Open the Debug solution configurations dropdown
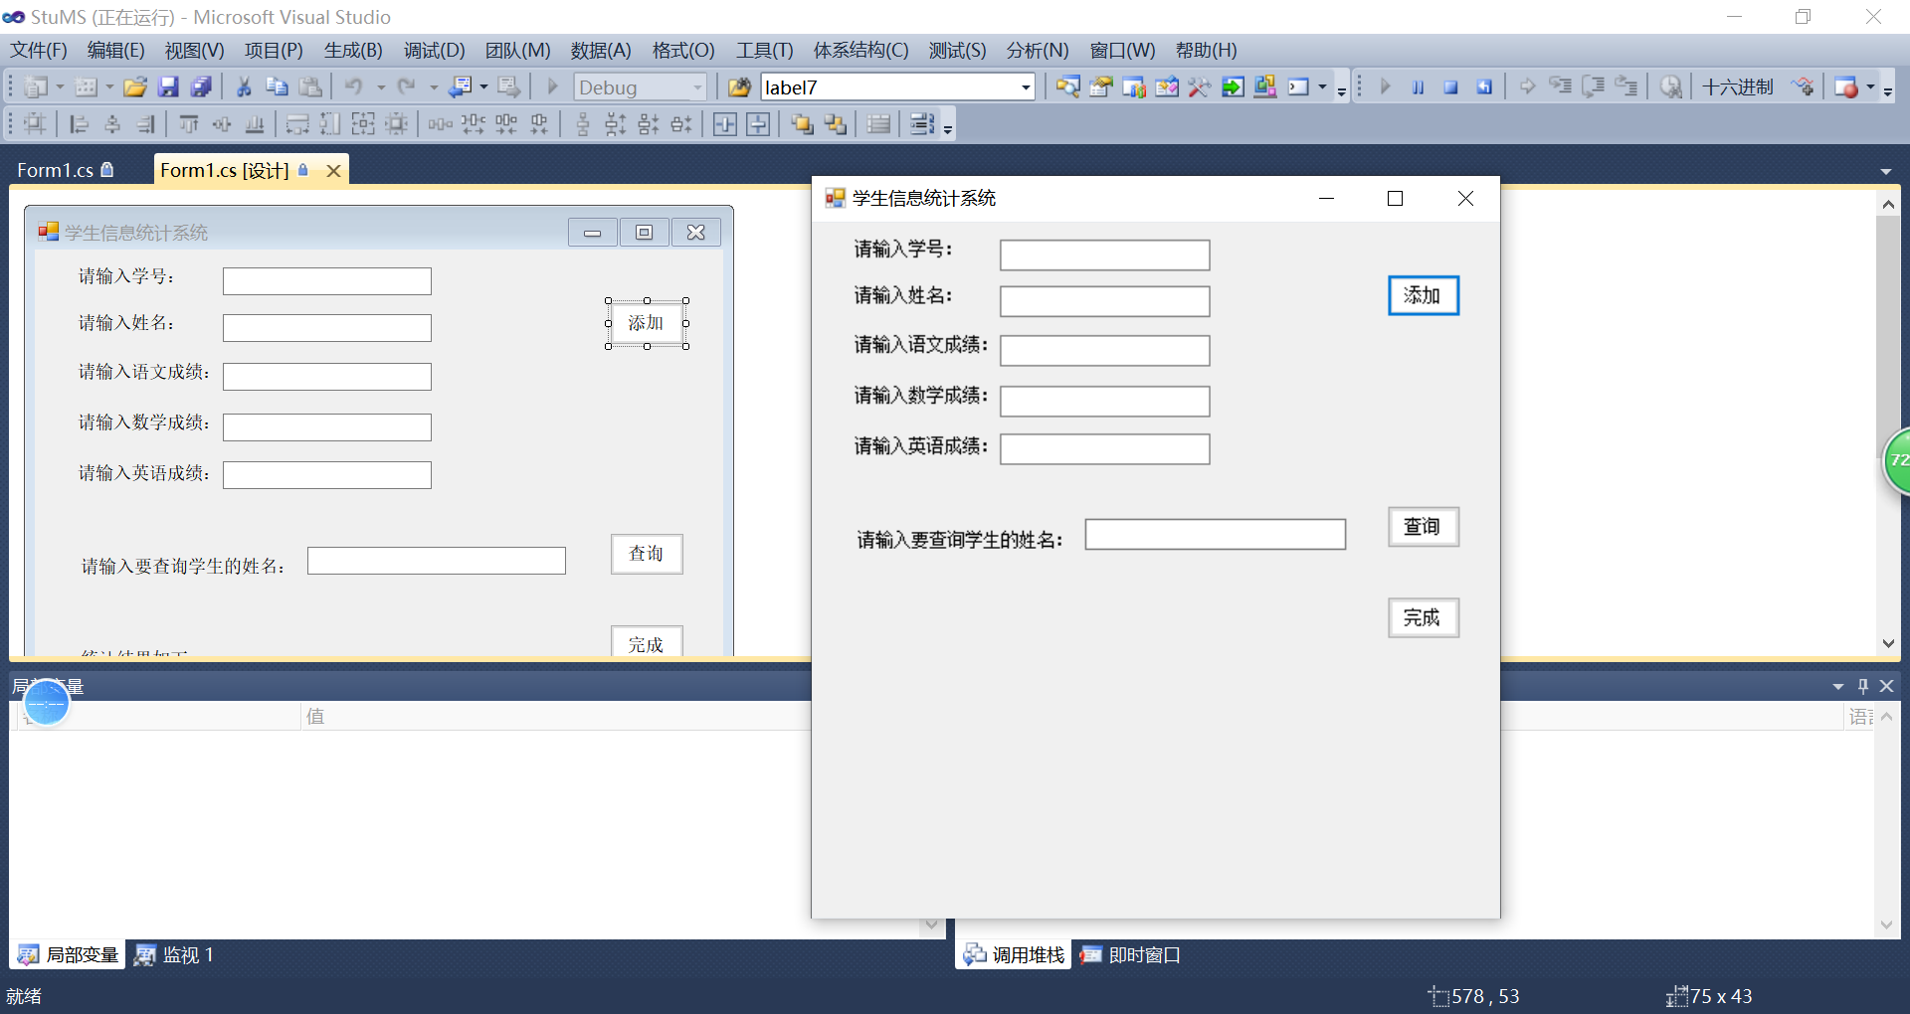1910x1014 pixels. [x=697, y=86]
